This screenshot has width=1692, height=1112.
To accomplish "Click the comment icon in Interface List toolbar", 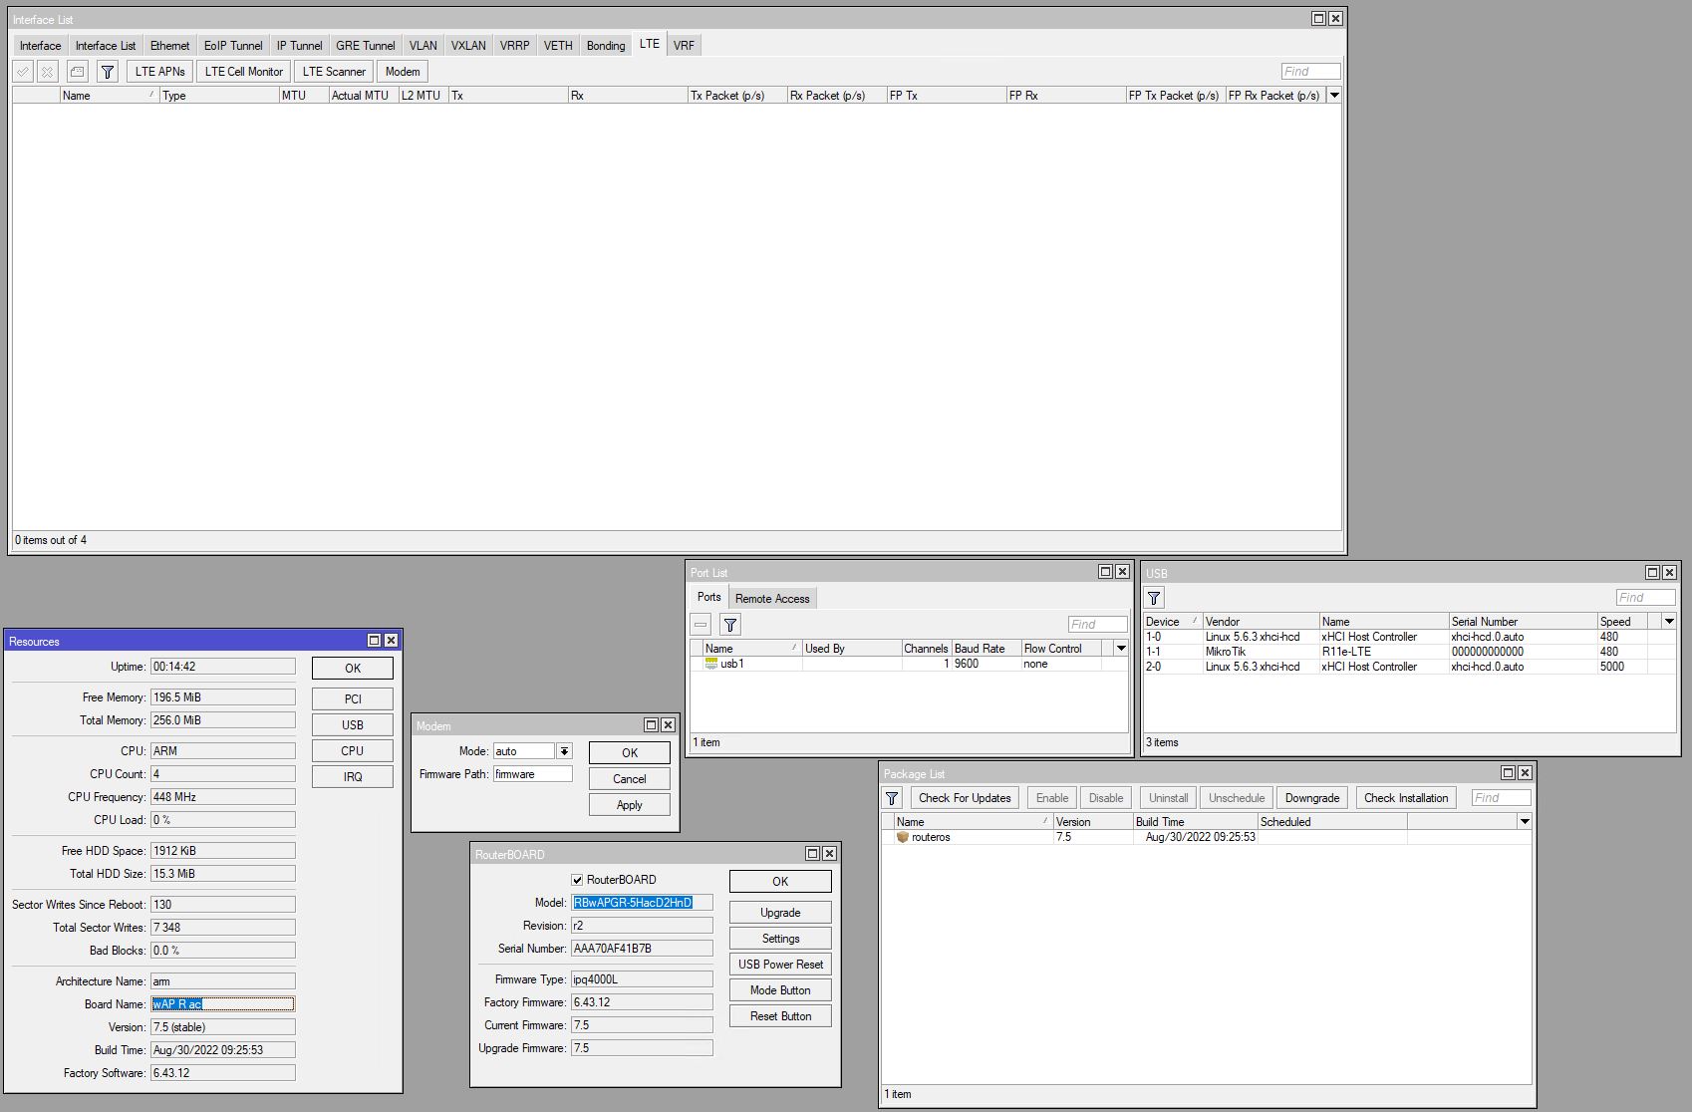I will (x=77, y=72).
